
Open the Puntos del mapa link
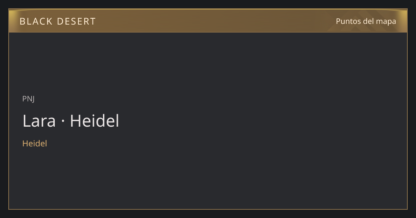[x=366, y=21]
